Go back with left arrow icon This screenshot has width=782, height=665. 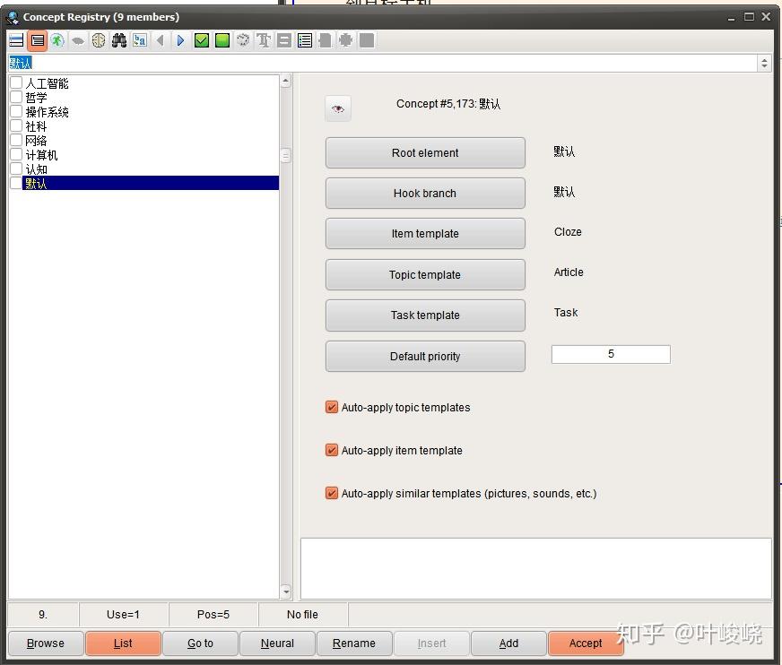(x=161, y=40)
